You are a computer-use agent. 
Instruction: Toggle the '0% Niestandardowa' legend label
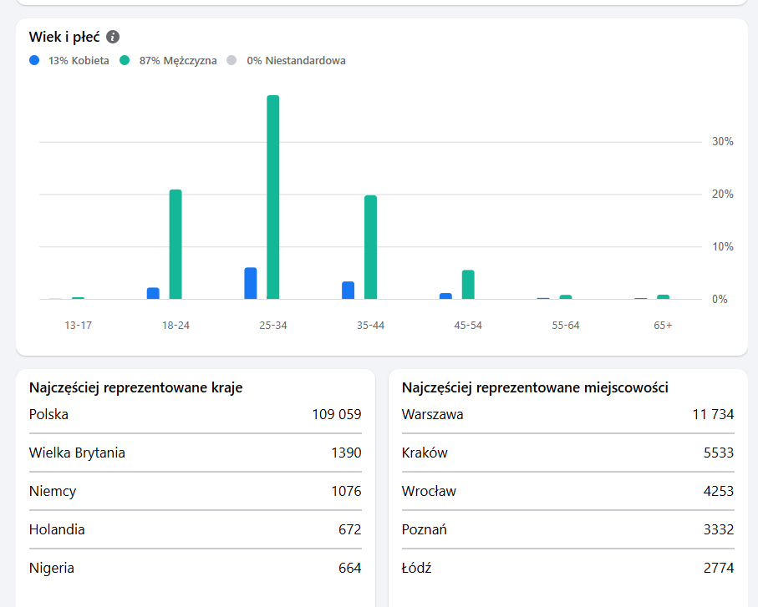[x=296, y=60]
